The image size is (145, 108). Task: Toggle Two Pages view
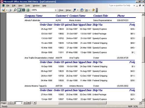pyautogui.click(x=23, y=10)
